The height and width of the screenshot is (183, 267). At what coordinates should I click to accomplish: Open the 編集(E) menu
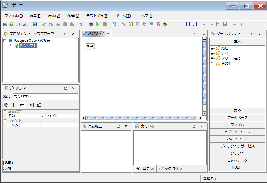pos(36,16)
